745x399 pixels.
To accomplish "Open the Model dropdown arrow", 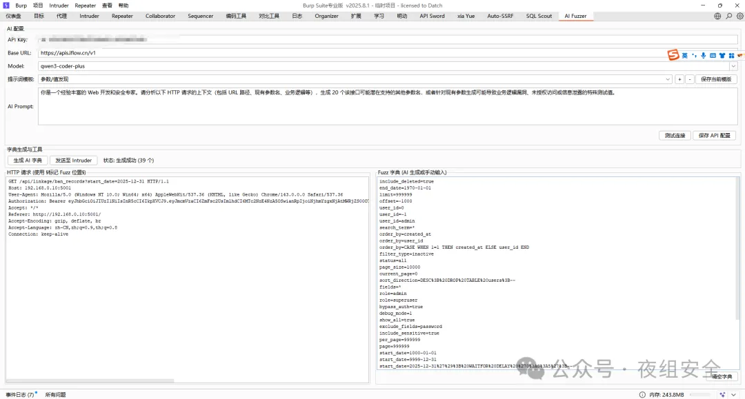I will click(733, 66).
